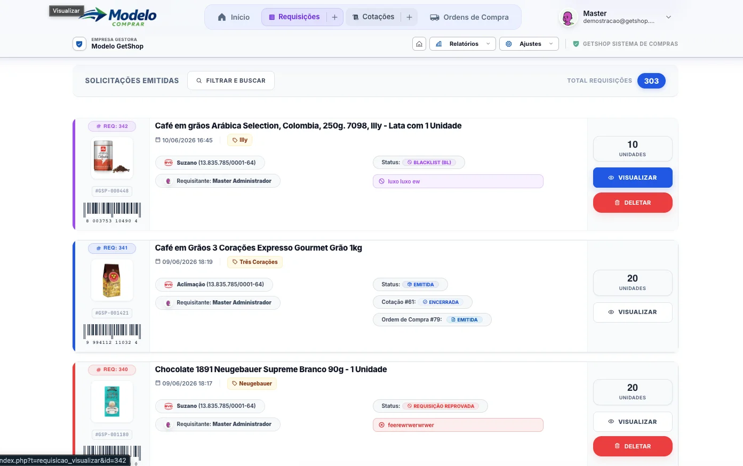Open Neugebauer chocolate thumbnail

(x=112, y=401)
